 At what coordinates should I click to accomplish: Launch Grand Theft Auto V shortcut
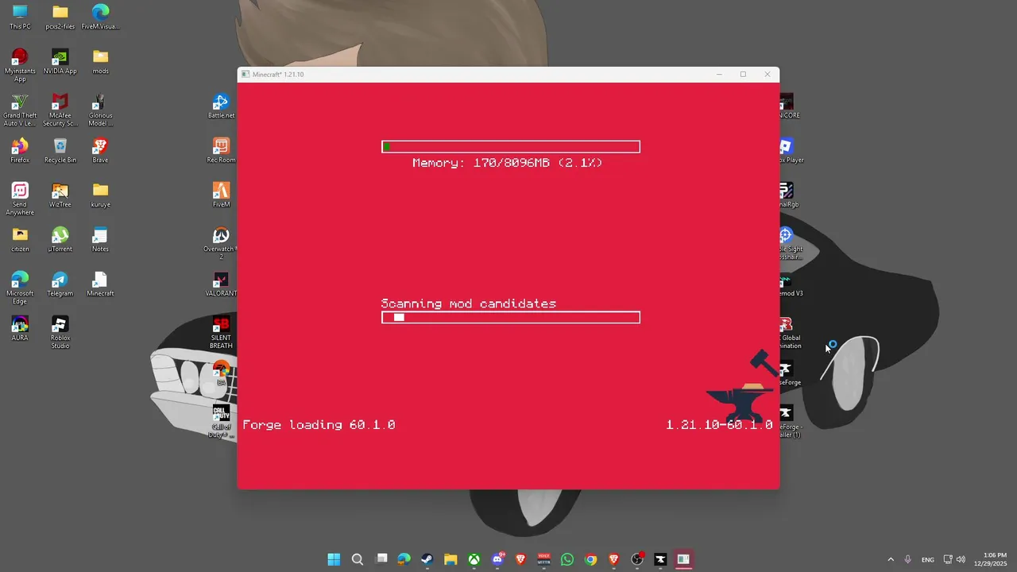pyautogui.click(x=20, y=110)
